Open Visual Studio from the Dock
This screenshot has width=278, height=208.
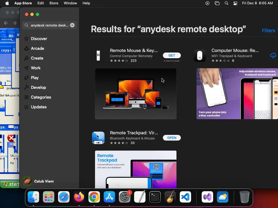(207, 197)
